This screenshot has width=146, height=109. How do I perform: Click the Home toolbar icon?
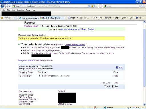pos(72,18)
